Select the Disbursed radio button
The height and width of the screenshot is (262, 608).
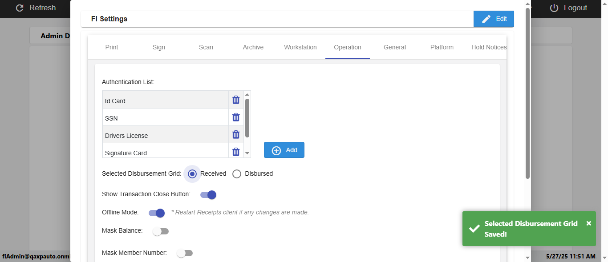click(x=237, y=173)
